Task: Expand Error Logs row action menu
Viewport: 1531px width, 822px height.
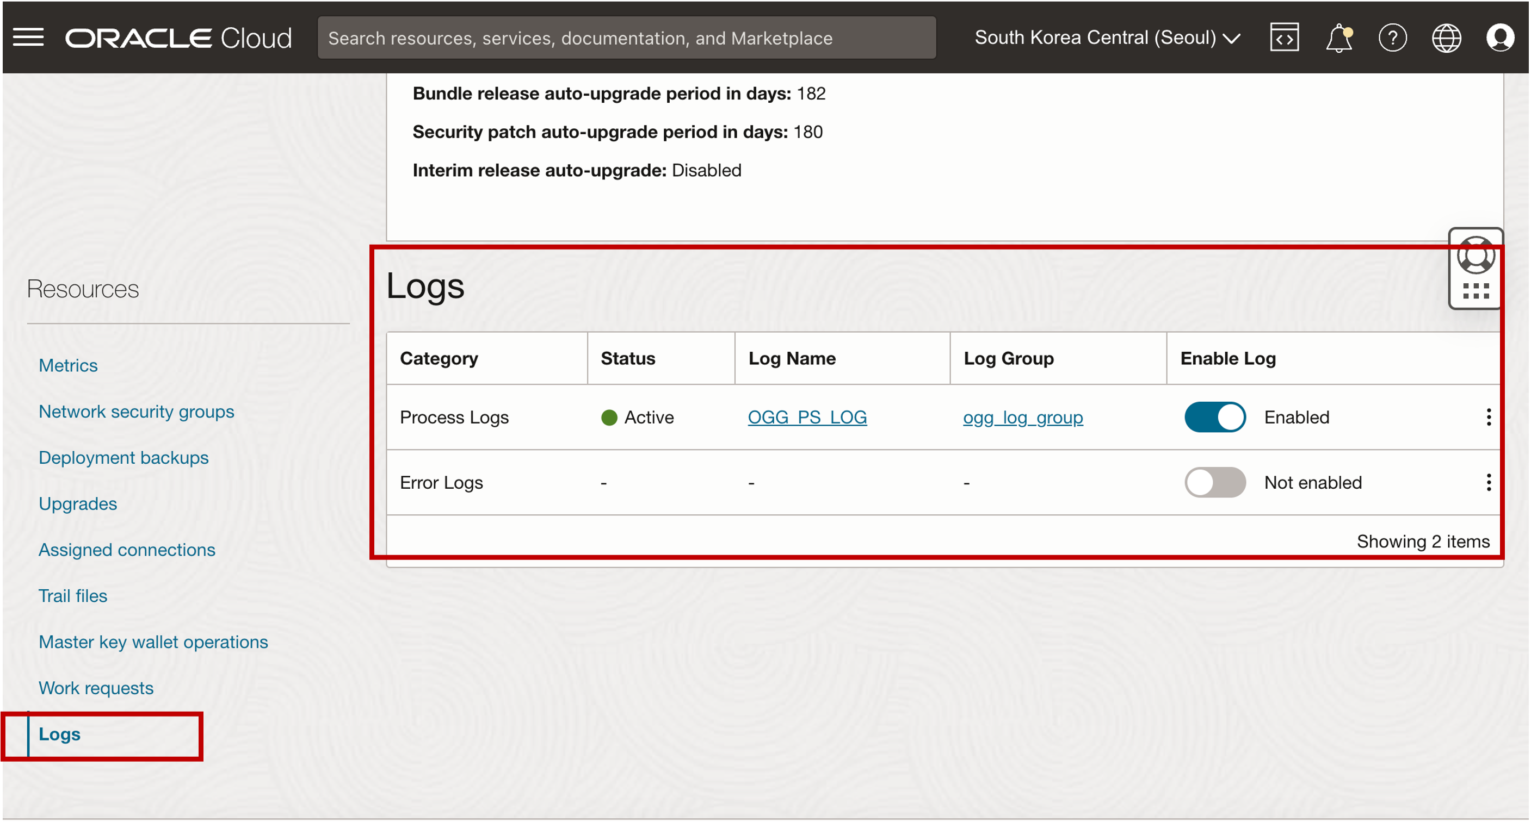Action: pos(1489,483)
